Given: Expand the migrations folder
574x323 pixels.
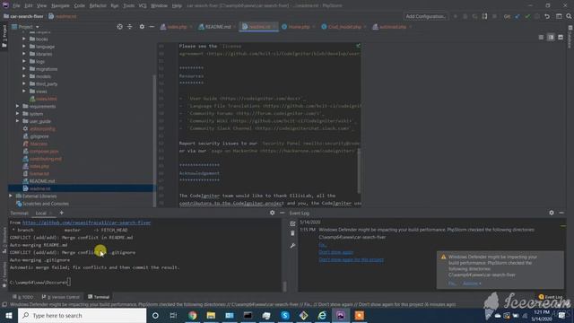Looking at the screenshot, I should (x=24, y=69).
